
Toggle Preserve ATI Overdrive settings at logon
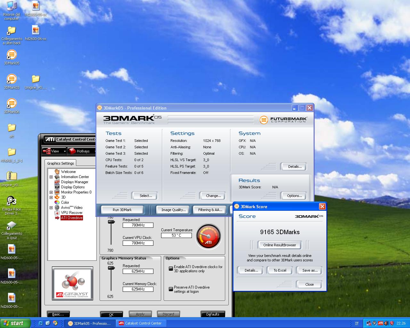pos(171,289)
